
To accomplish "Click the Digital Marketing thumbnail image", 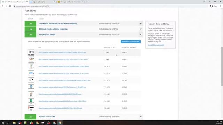I will coord(31,66).
